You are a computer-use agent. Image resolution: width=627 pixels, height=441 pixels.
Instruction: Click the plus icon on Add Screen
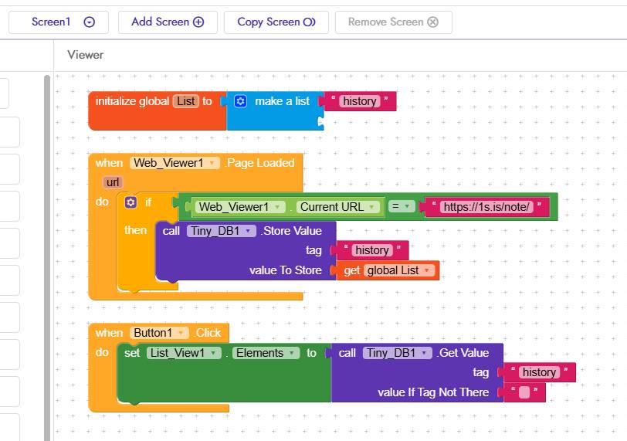pos(198,22)
